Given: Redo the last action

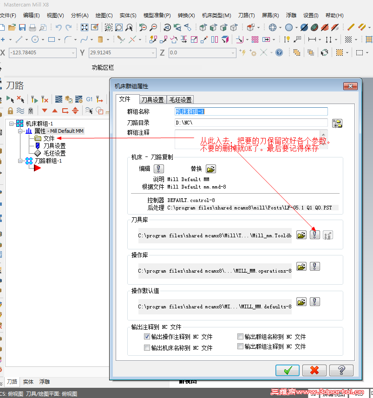Looking at the screenshot, I should (69, 27).
